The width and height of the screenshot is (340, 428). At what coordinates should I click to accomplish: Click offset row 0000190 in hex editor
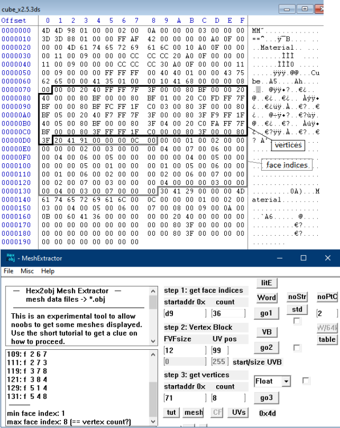click(16, 242)
